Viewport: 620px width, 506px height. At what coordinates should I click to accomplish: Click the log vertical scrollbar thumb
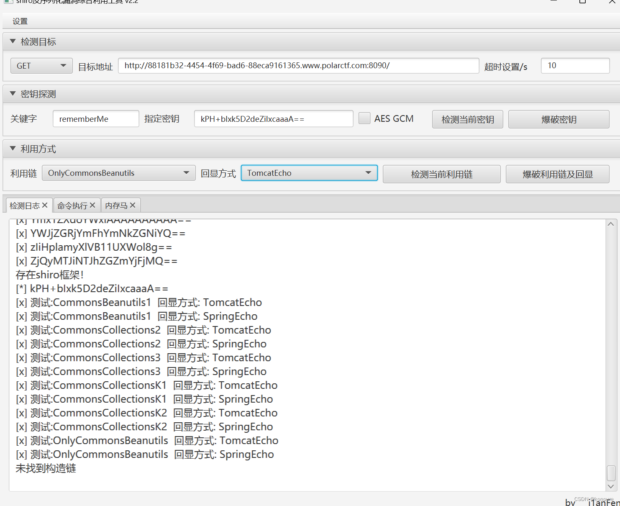[x=611, y=473]
